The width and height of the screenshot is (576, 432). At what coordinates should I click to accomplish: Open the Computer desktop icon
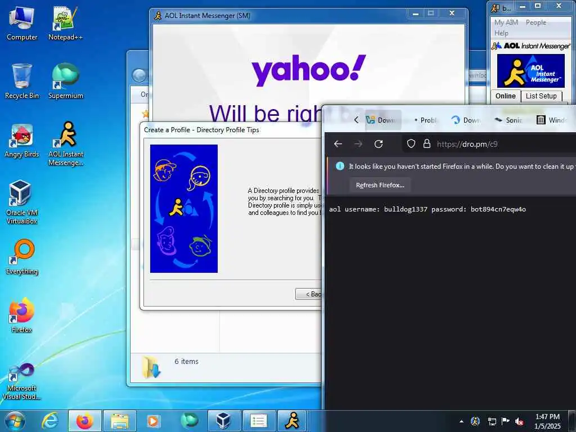[x=22, y=22]
